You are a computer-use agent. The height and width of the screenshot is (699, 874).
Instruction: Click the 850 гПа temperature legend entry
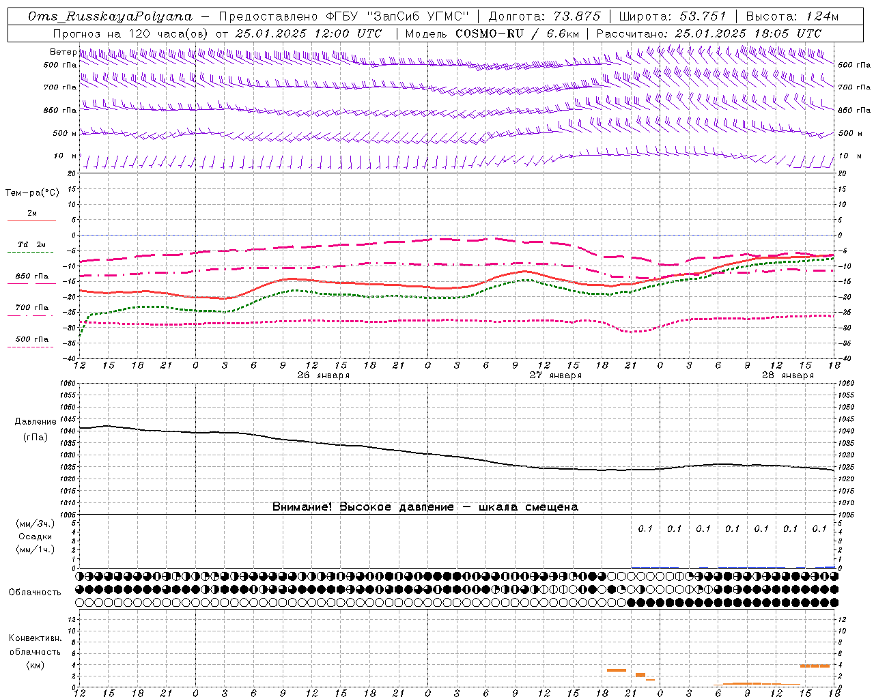coord(32,276)
